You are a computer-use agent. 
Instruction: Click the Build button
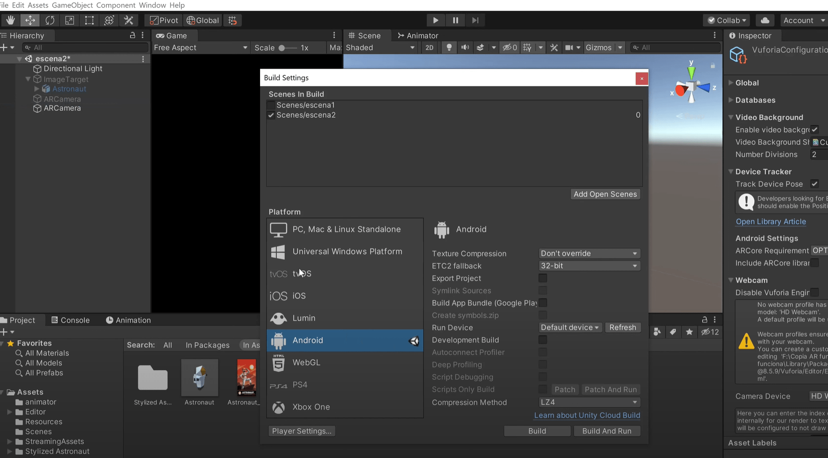click(537, 431)
